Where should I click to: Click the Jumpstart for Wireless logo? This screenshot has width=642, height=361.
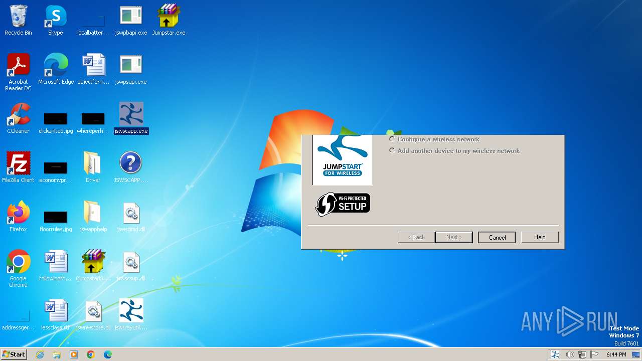pos(343,159)
